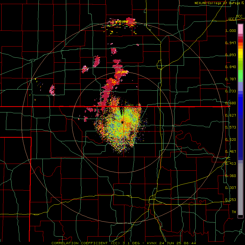Click the 0.307 legend value
Image resolution: width=245 pixels, height=245 pixels.
coord(231,188)
